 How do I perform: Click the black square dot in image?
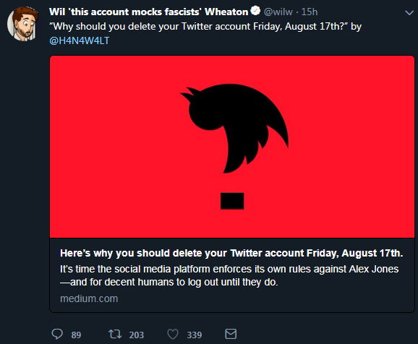(x=232, y=201)
